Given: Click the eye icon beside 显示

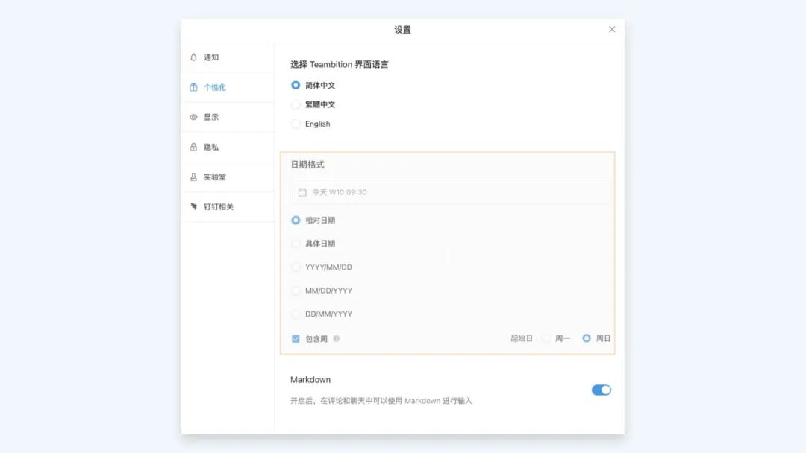Looking at the screenshot, I should click(194, 117).
